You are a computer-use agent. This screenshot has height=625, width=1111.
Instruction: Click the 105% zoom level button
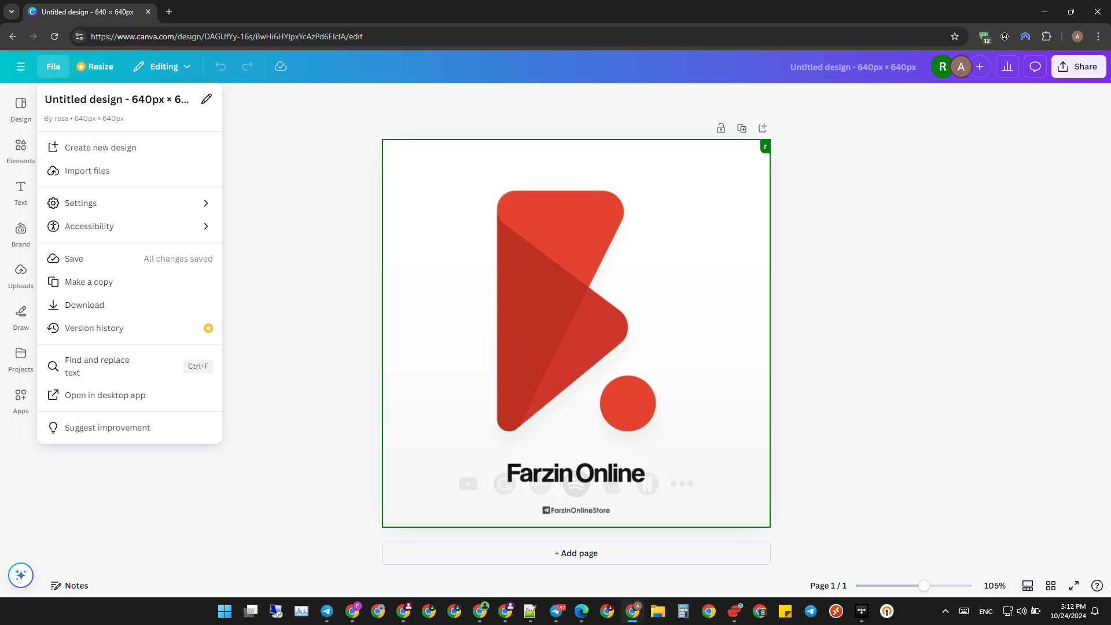click(995, 586)
